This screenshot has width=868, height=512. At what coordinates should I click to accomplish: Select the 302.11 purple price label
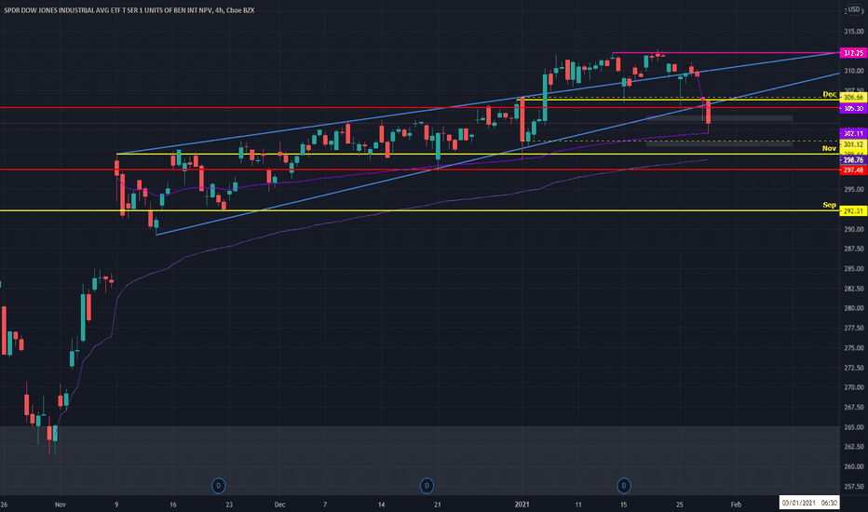pyautogui.click(x=853, y=133)
